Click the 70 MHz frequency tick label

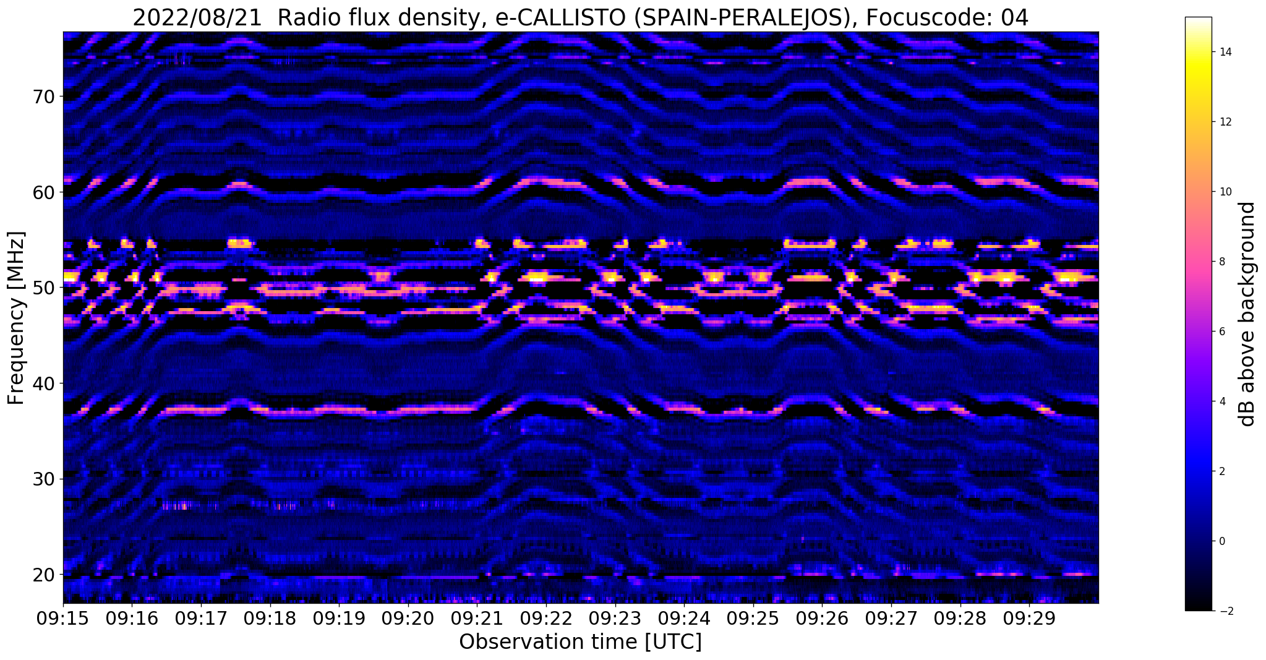(44, 96)
